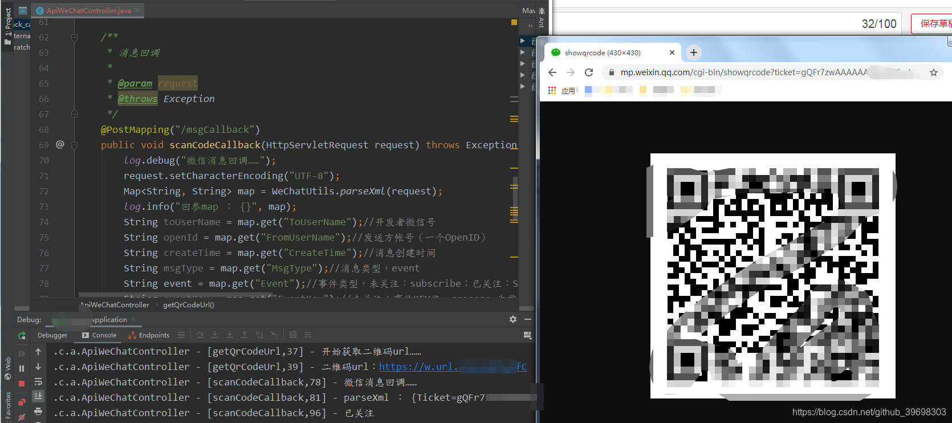Collapse Javadoc comment fold at line 62
Screen dimensions: 952x423
pyautogui.click(x=74, y=38)
